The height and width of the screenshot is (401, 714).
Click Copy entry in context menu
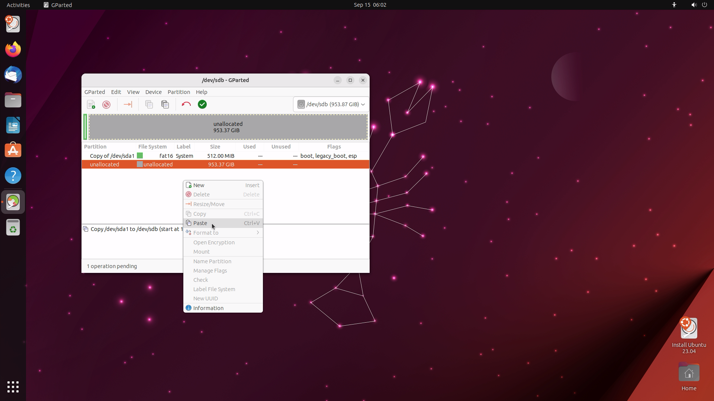223,214
